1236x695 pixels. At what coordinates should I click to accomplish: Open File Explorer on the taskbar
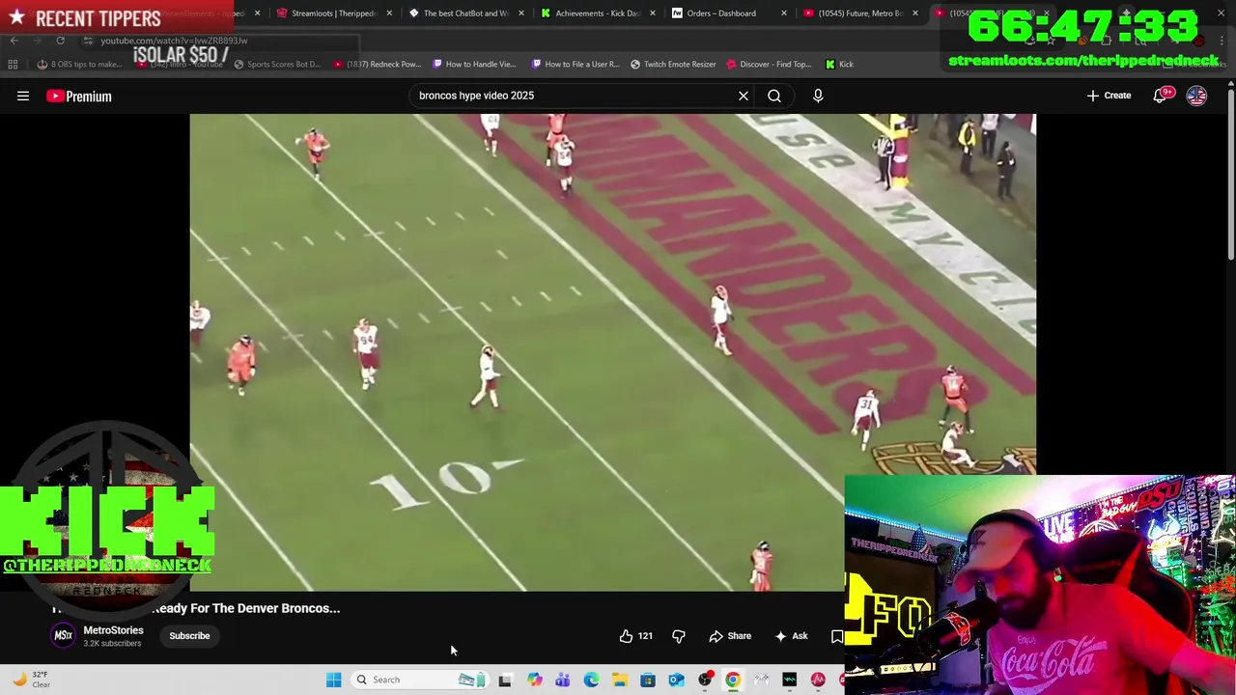pyautogui.click(x=619, y=680)
